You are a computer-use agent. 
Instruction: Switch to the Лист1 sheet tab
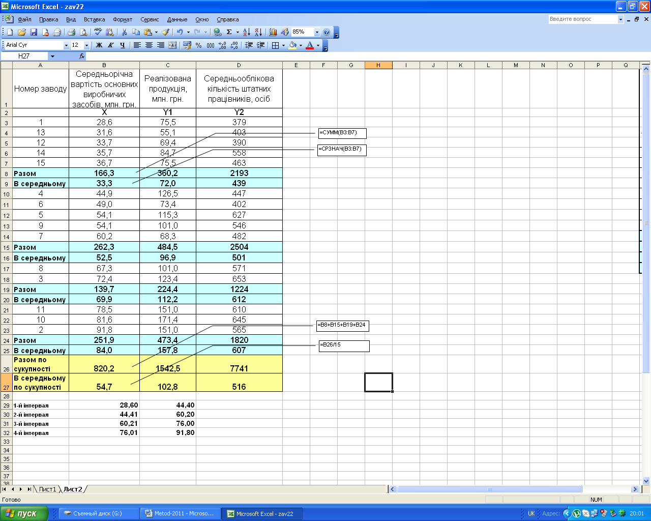click(47, 489)
